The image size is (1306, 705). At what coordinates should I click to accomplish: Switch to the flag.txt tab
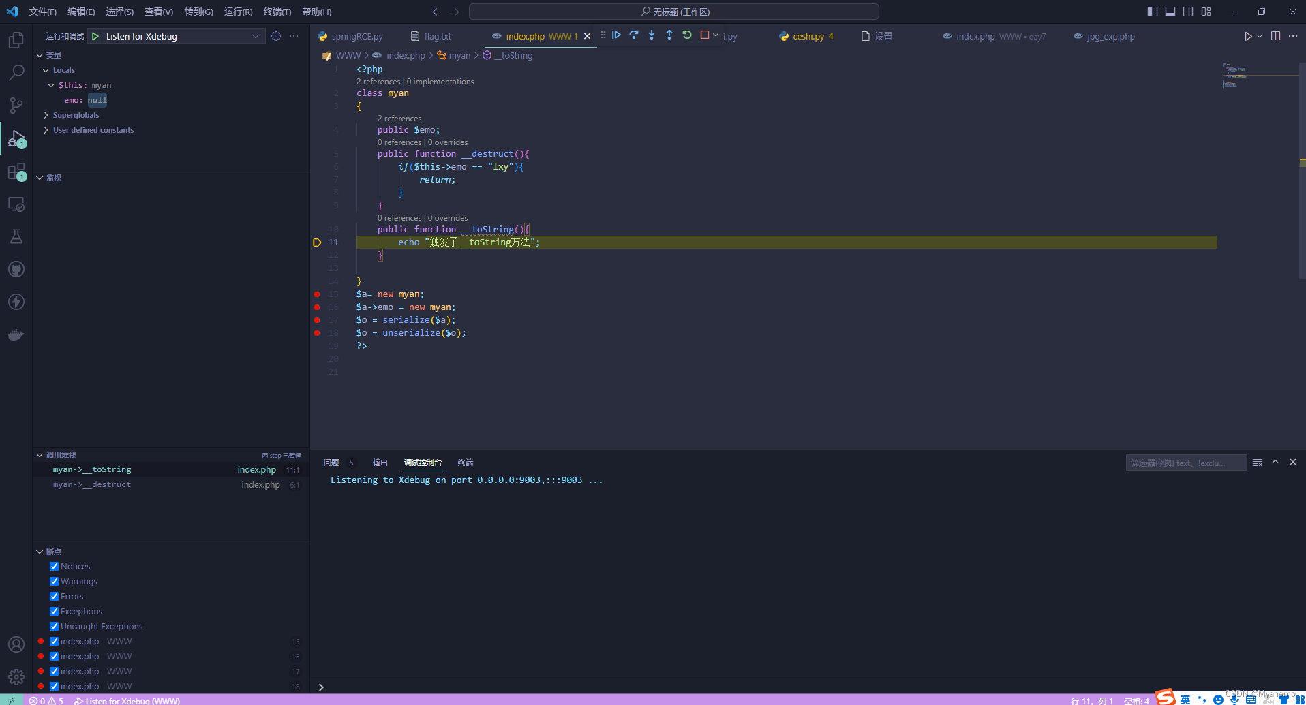431,36
